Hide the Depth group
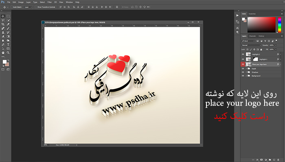 (x=243, y=69)
